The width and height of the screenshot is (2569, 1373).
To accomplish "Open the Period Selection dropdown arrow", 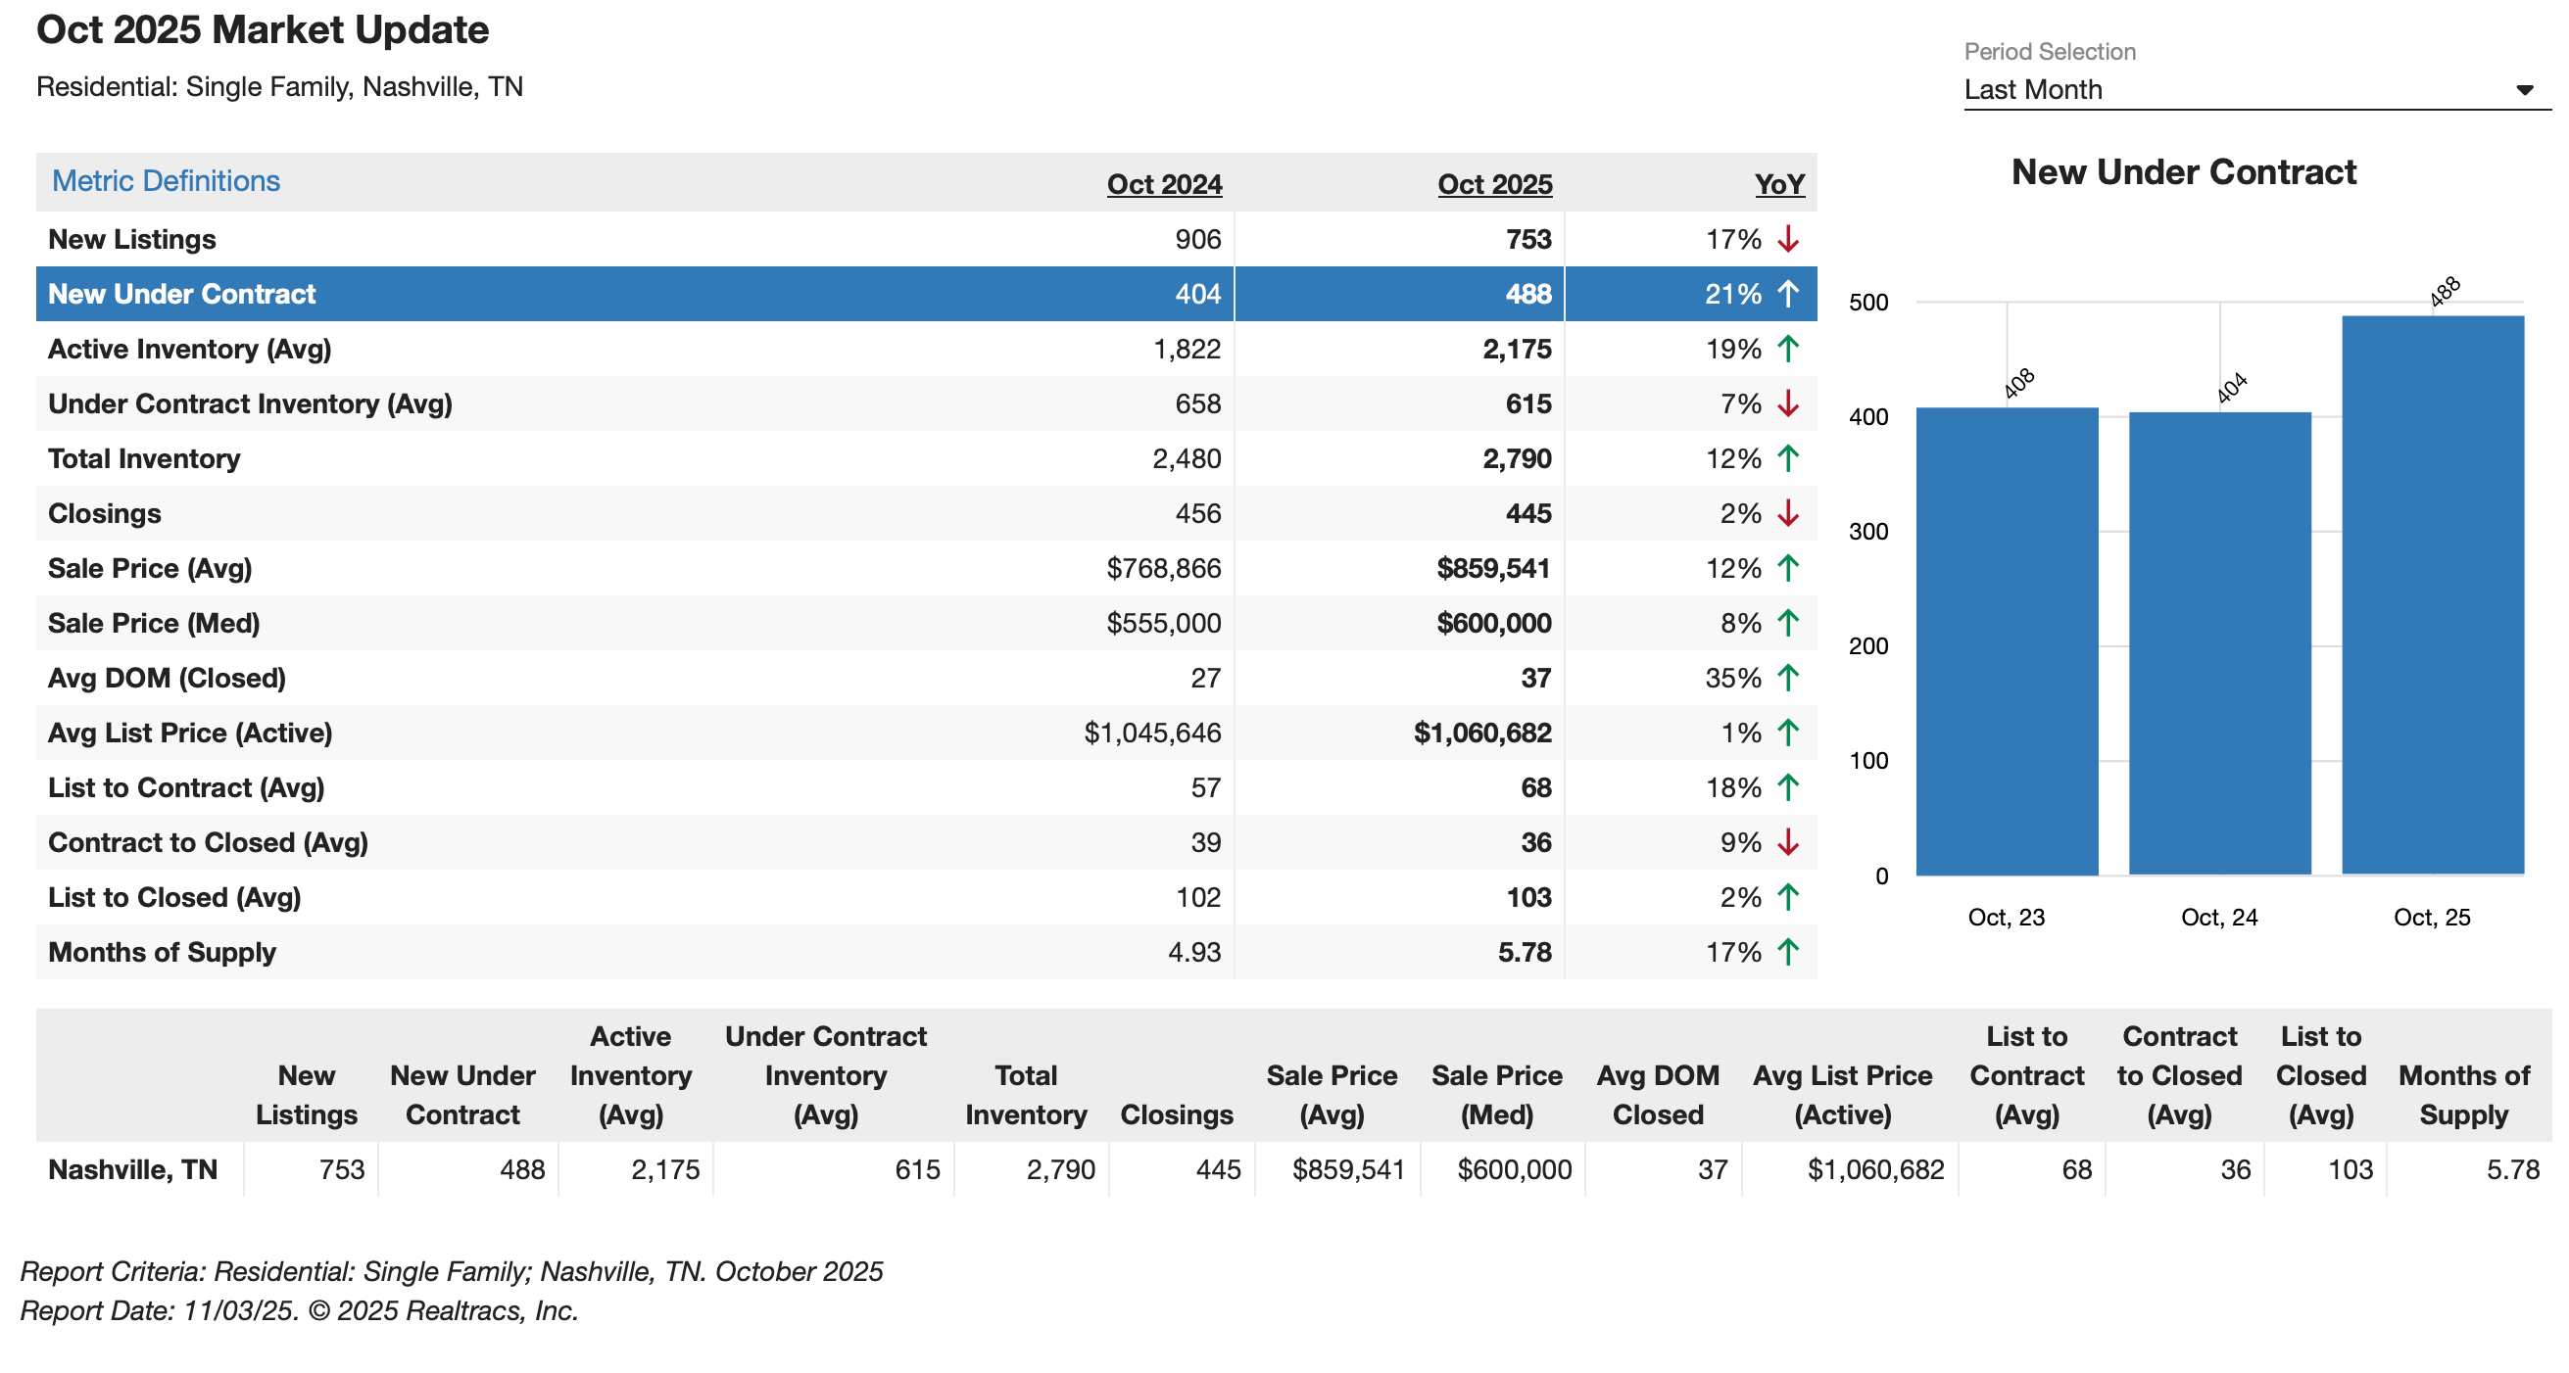I will tap(2524, 90).
